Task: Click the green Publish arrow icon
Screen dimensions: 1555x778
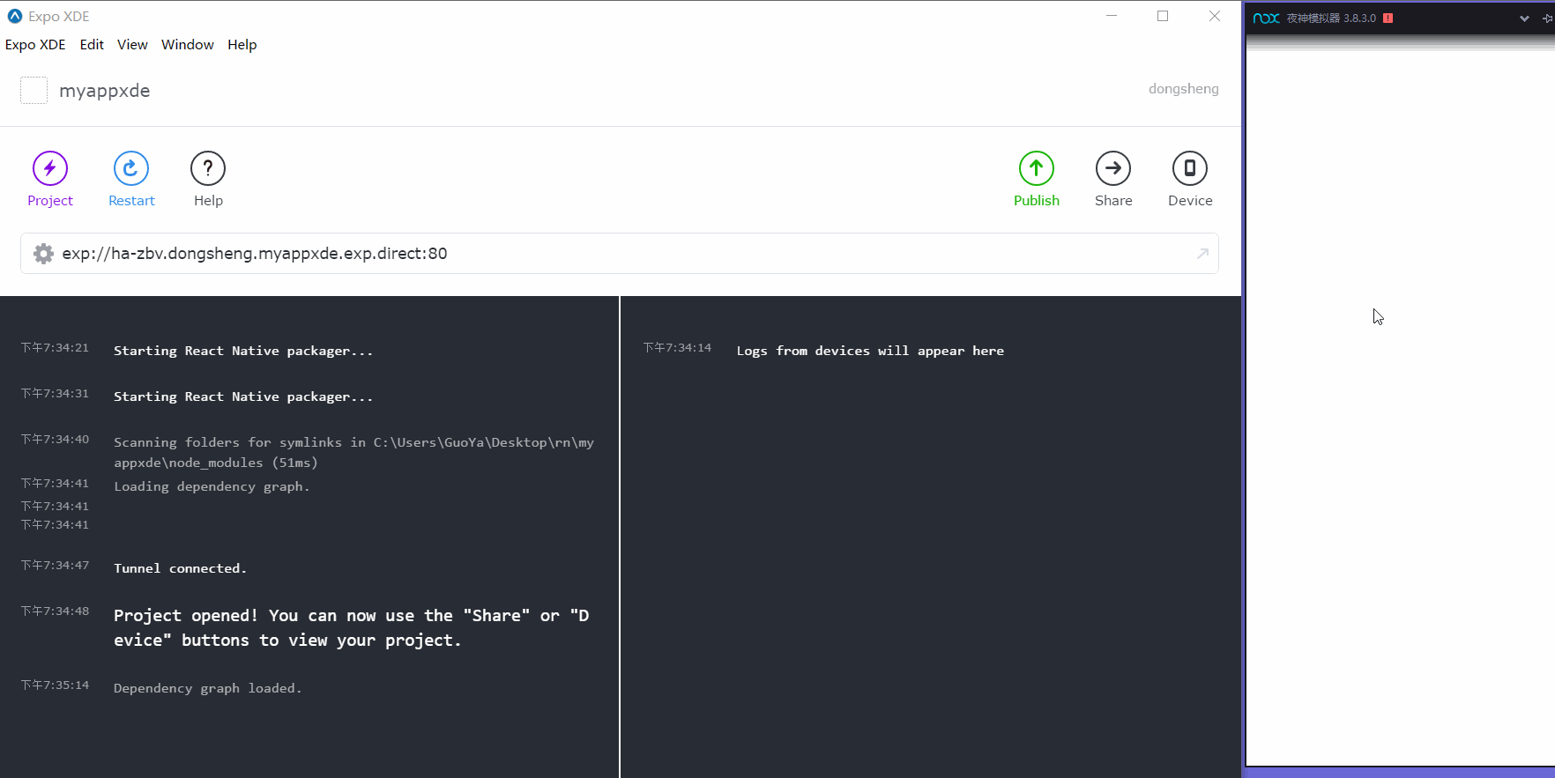Action: (x=1037, y=168)
